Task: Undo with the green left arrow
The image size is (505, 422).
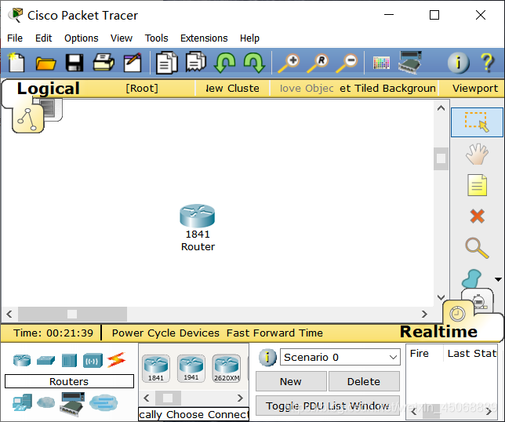Action: pyautogui.click(x=225, y=62)
